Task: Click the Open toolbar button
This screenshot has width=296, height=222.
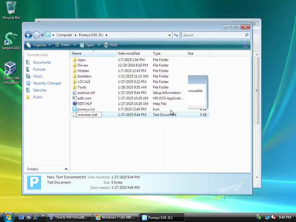Action: click(x=87, y=45)
